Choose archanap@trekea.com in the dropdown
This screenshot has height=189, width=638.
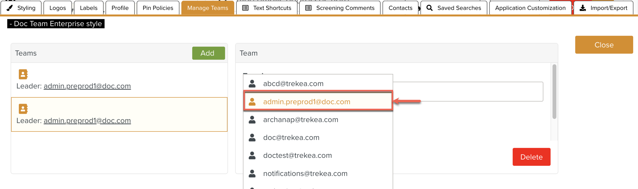click(x=300, y=120)
